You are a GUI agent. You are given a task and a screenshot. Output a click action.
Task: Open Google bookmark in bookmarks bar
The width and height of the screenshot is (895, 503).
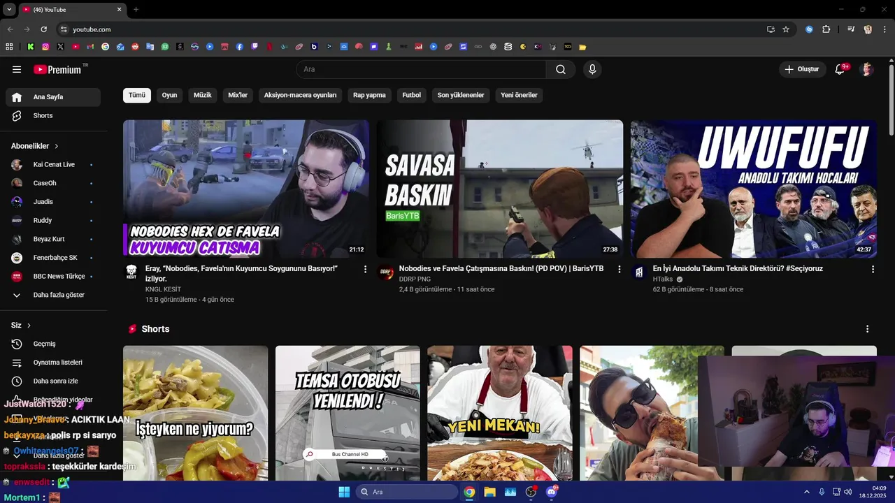(x=105, y=47)
